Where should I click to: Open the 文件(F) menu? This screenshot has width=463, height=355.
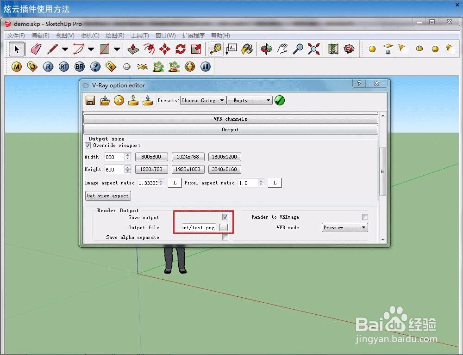click(16, 36)
